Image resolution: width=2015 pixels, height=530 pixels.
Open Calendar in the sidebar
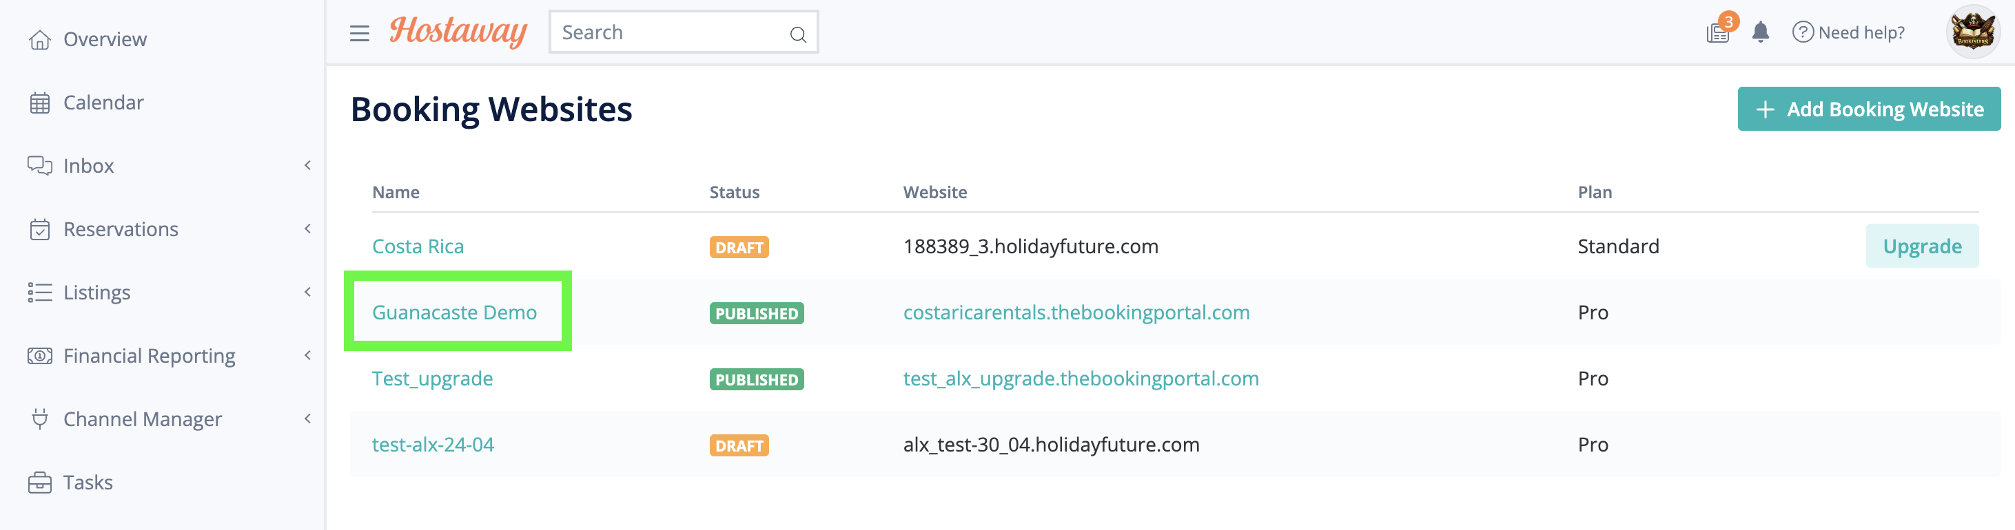pos(103,103)
